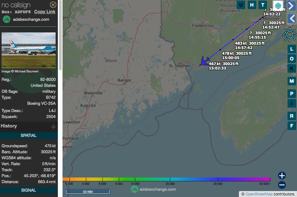The image size is (297, 197).
Task: Click the registration value 82-8000
Action: [48, 79]
